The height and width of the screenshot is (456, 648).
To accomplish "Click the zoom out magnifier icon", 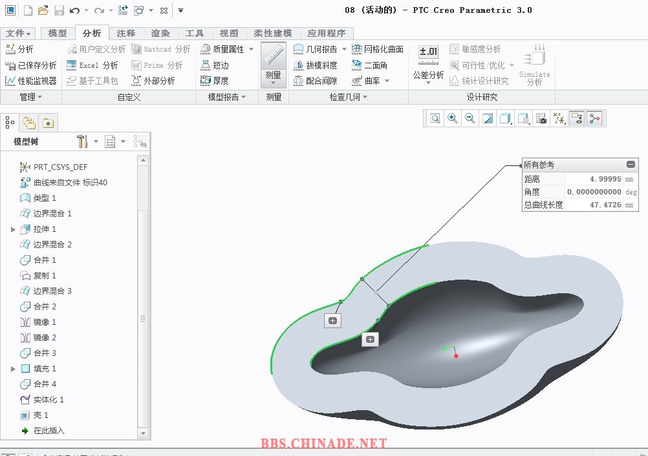I will 470,118.
